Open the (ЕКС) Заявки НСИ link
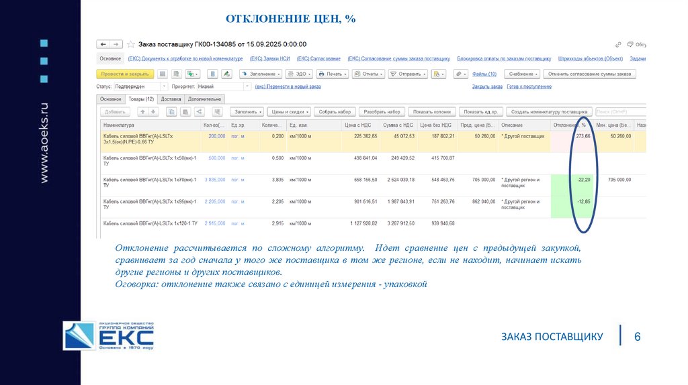Screen dimensions: 688x385 pos(270,59)
